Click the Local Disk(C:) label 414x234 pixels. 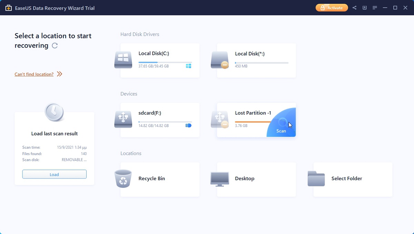(x=154, y=53)
